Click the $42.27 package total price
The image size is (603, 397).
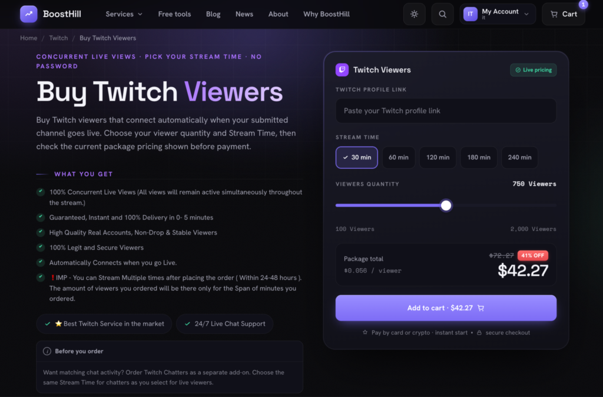[523, 271]
